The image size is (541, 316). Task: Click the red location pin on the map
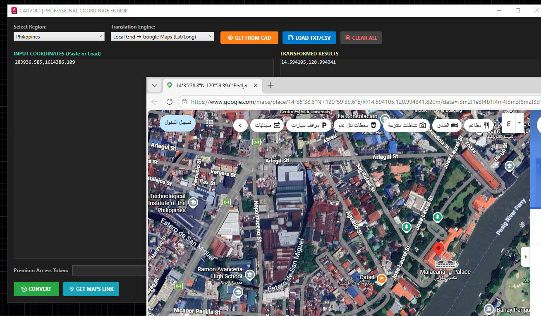point(438,250)
